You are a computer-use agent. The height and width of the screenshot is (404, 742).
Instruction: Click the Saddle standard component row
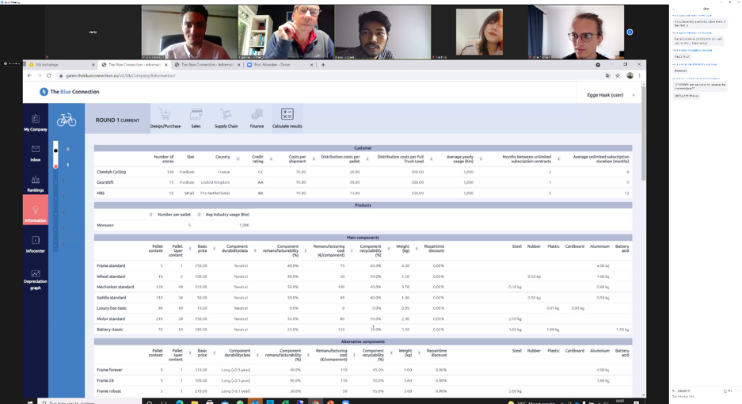click(363, 298)
